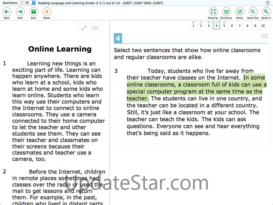Jump to question 6 tab

pyautogui.click(x=232, y=26)
